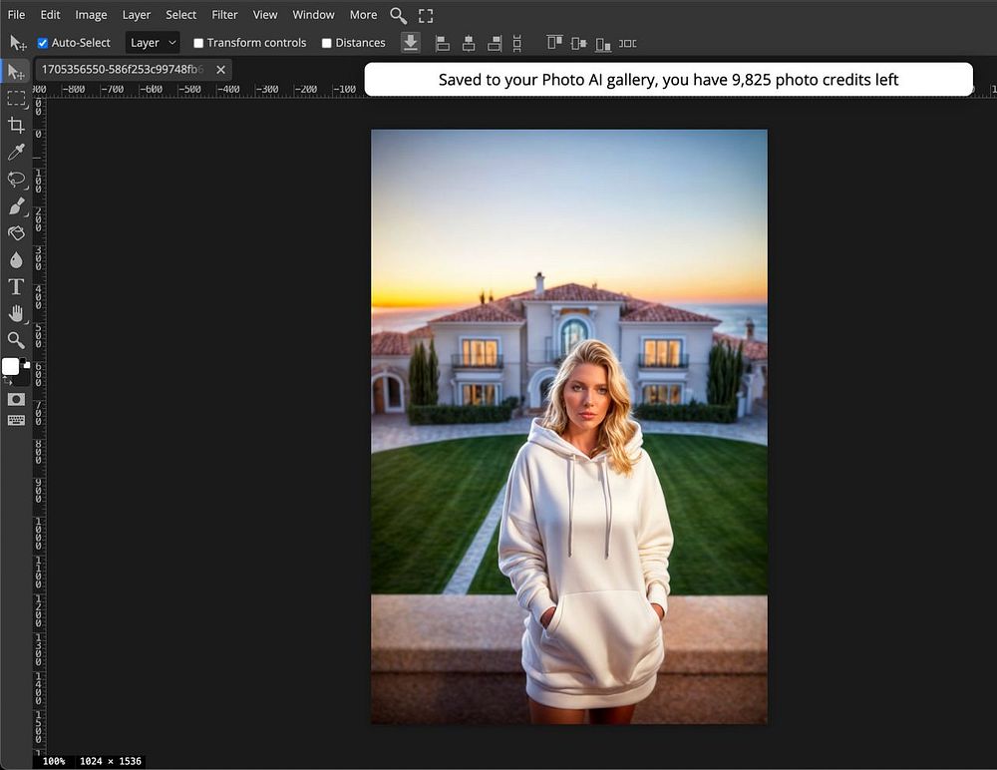Viewport: 997px width, 770px height.
Task: Enable Transform controls checkbox
Action: (198, 43)
